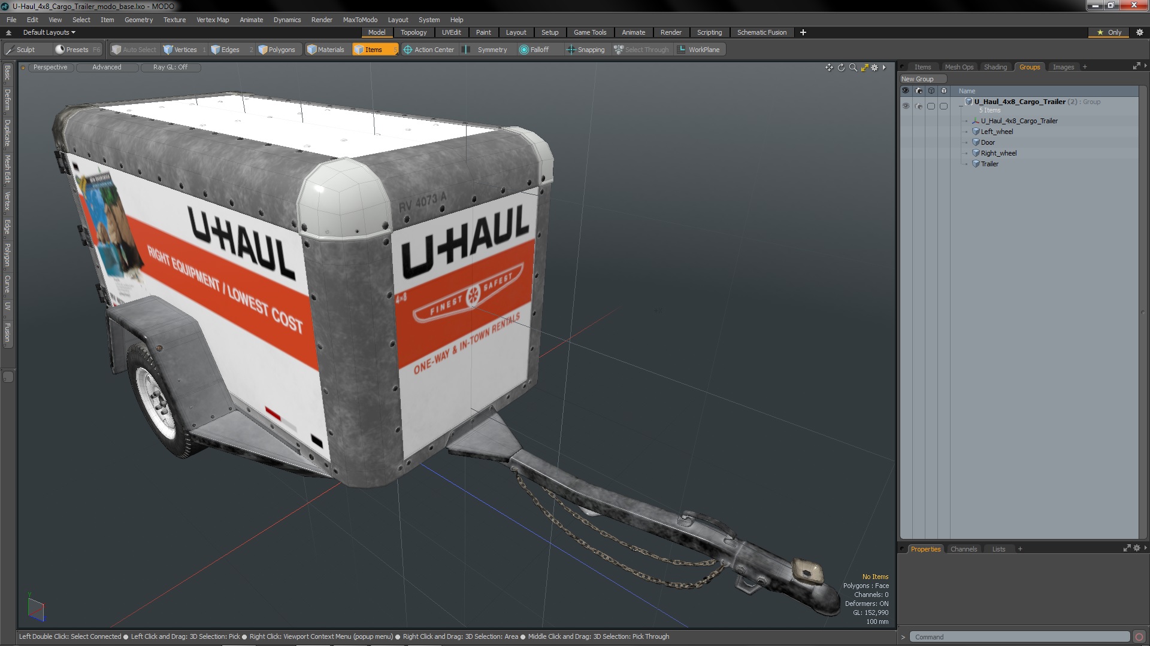The width and height of the screenshot is (1150, 646).
Task: Detach the Groups panel with expand icon
Action: tap(1136, 66)
